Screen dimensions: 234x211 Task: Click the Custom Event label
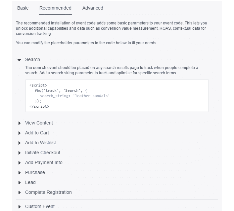[40, 206]
